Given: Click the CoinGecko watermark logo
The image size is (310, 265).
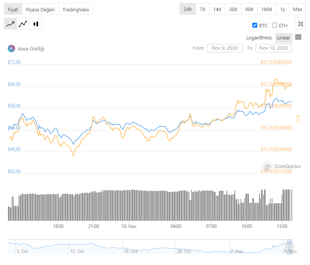Looking at the screenshot, I should pos(268,166).
